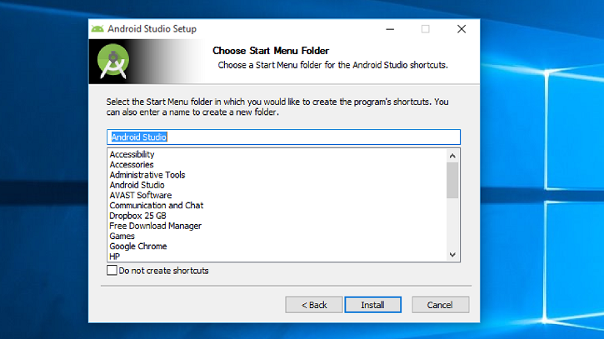
Task: Choose HP in the folder list
Action: click(114, 257)
